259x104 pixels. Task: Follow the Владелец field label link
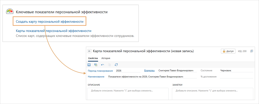click(150, 71)
